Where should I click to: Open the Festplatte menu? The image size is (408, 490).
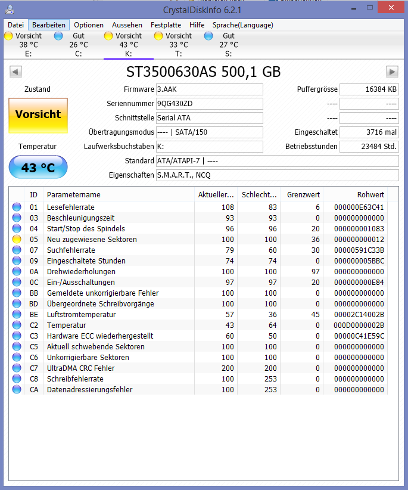[x=166, y=25]
